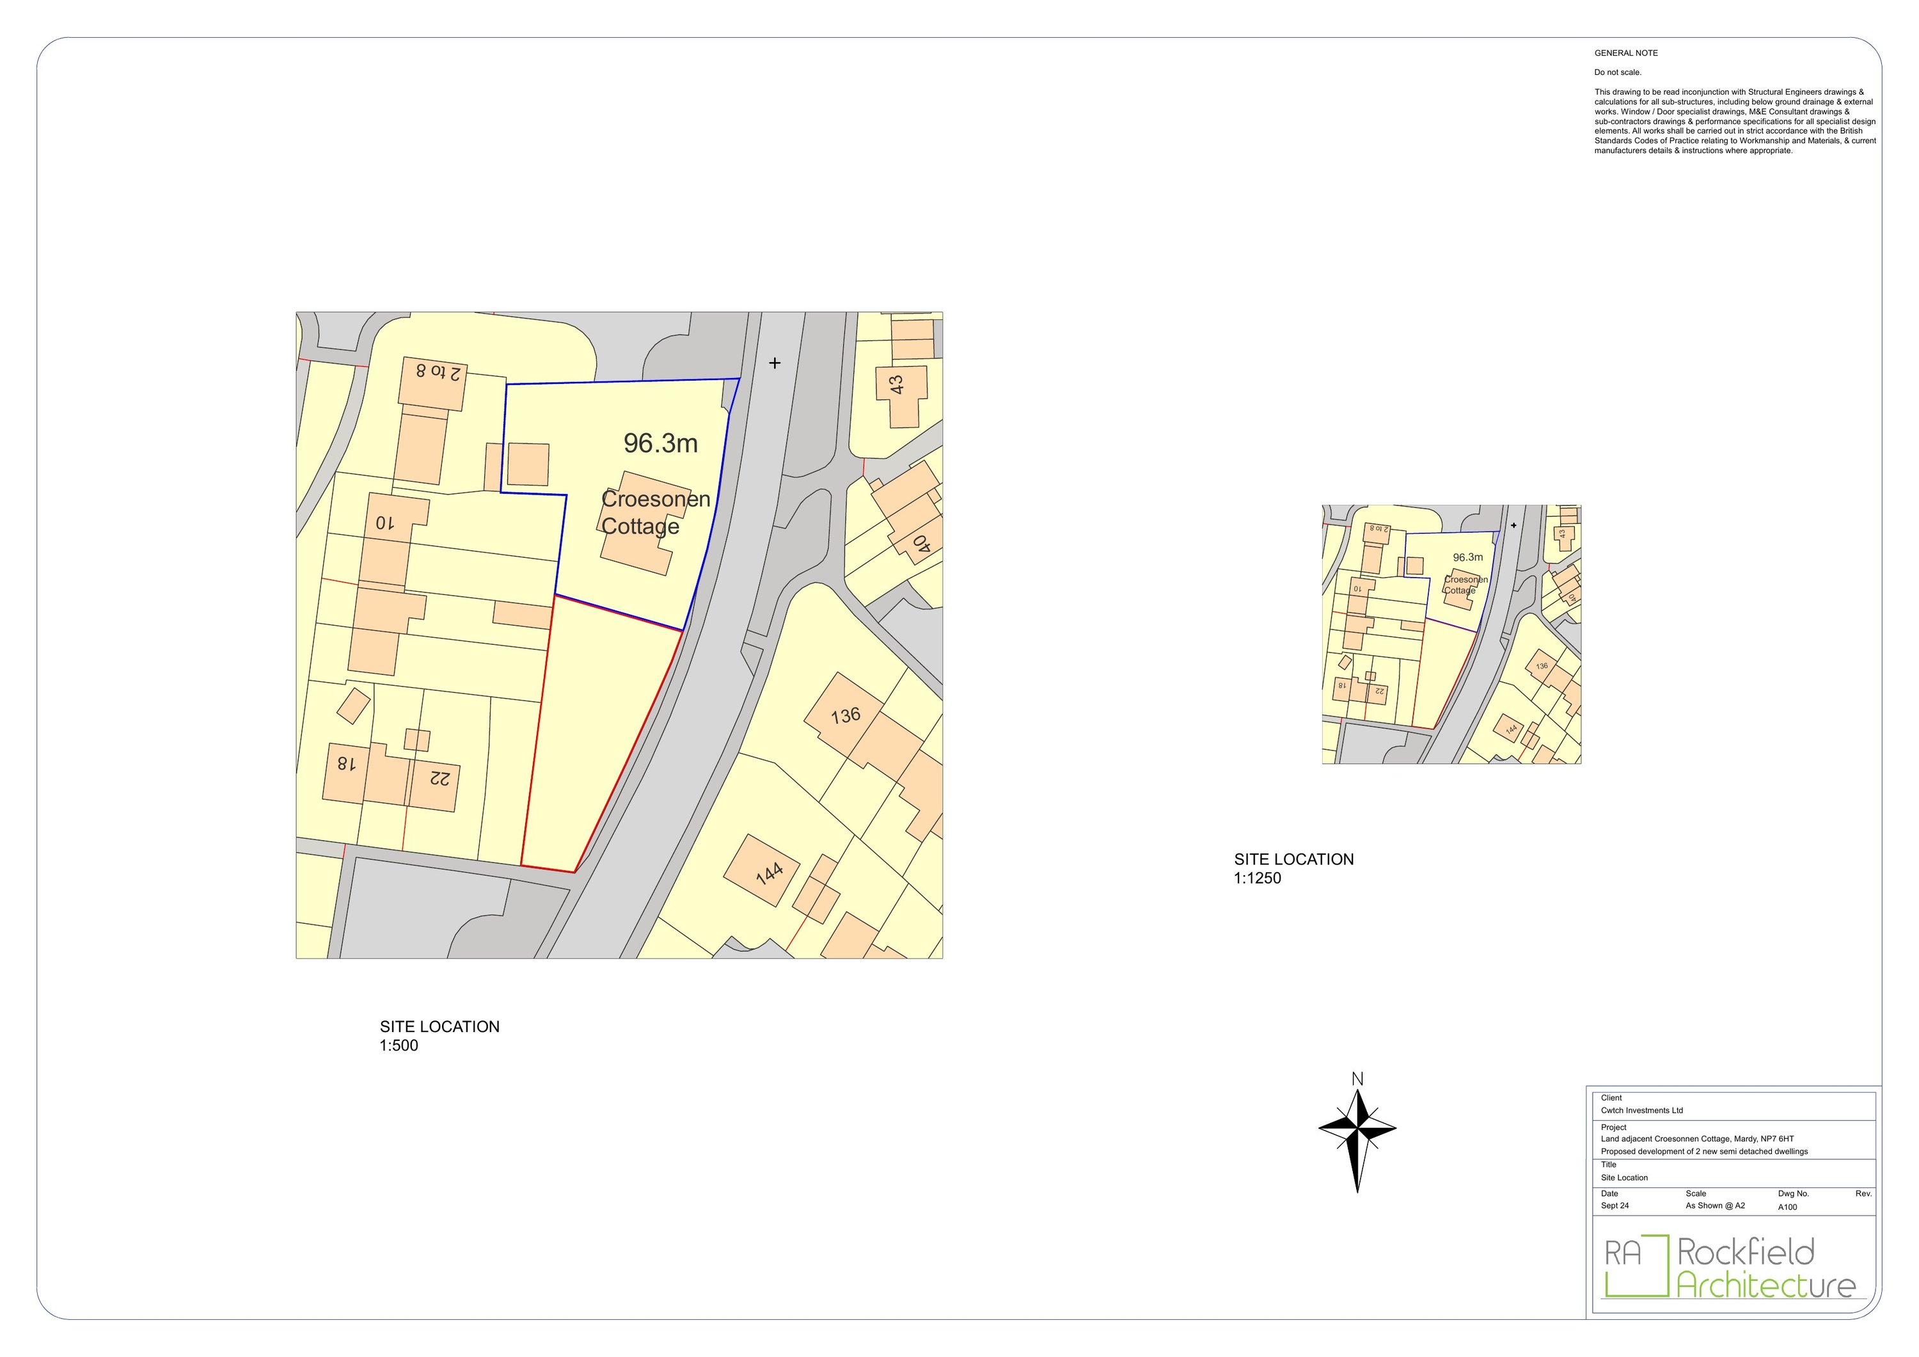Click the north arrow compass symbol
Screen dimensions: 1919x1357
pos(1357,1130)
